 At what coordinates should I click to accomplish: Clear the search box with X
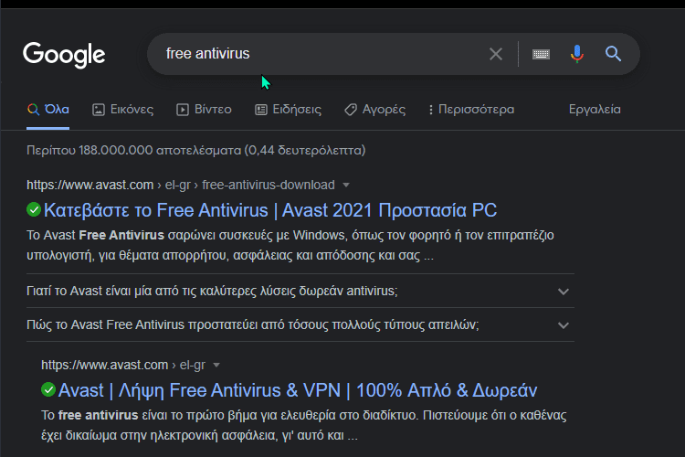click(495, 54)
